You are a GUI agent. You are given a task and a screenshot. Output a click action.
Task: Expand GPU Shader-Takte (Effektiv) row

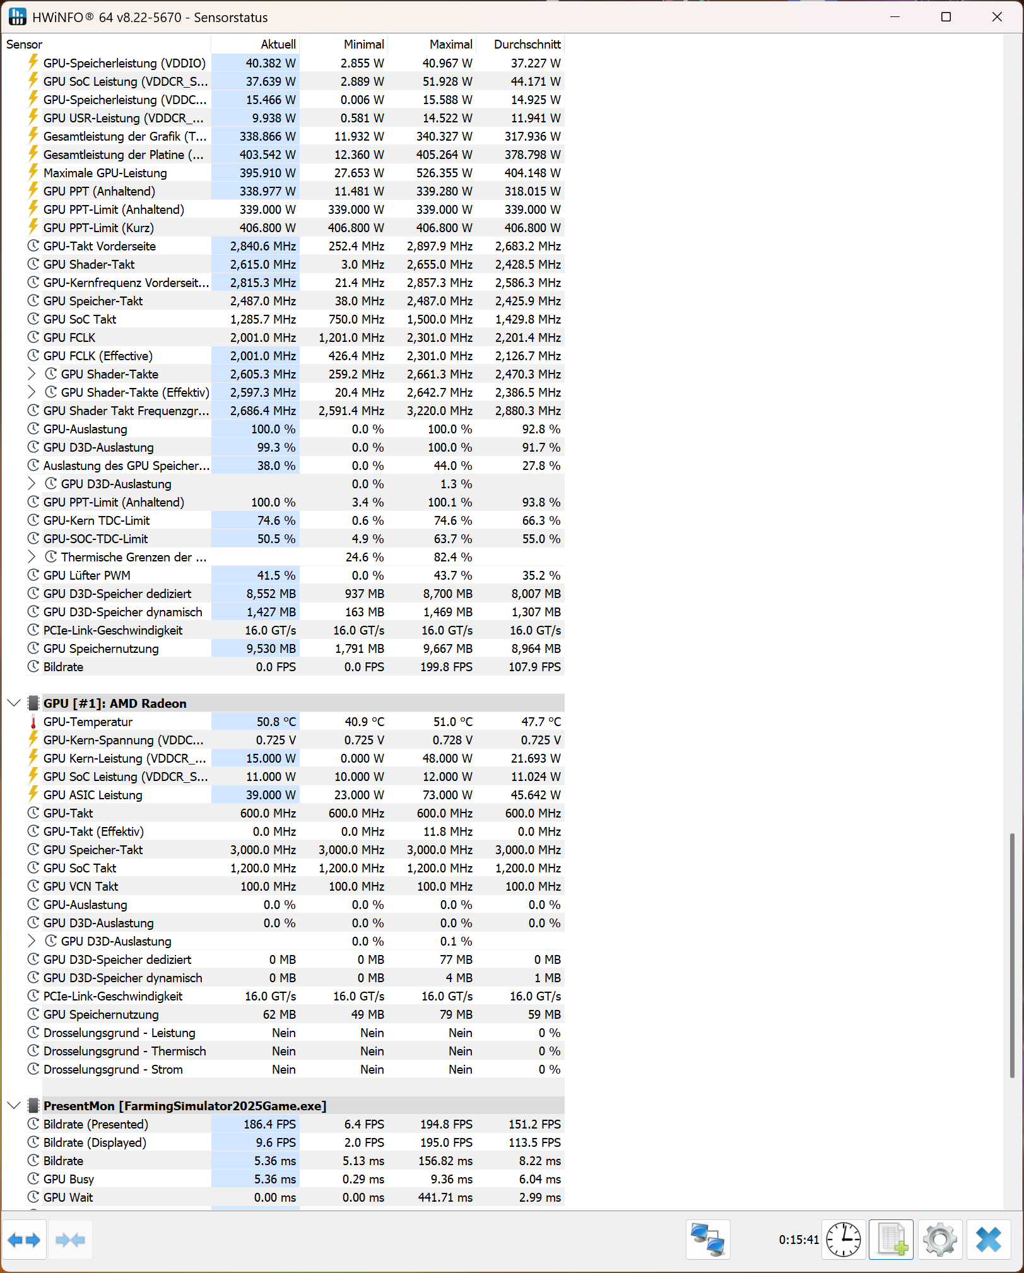[x=32, y=392]
